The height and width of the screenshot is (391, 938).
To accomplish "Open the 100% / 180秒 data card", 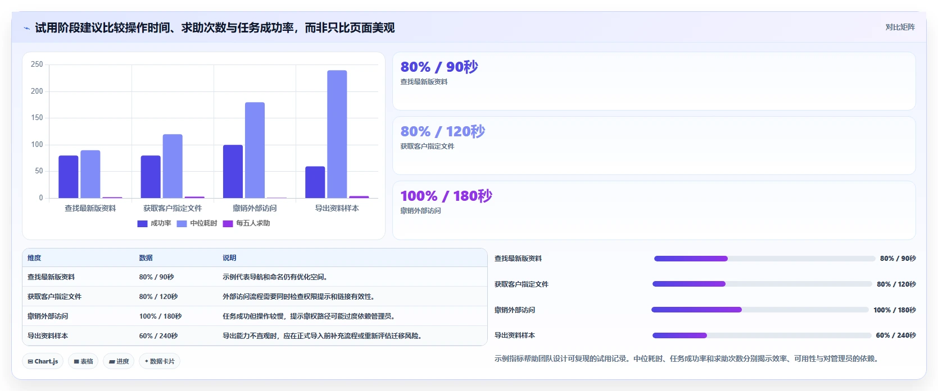I will point(654,210).
